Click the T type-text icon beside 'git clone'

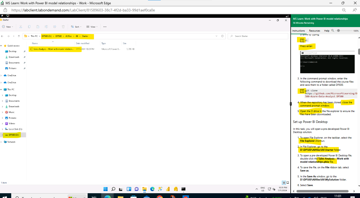tap(302, 91)
